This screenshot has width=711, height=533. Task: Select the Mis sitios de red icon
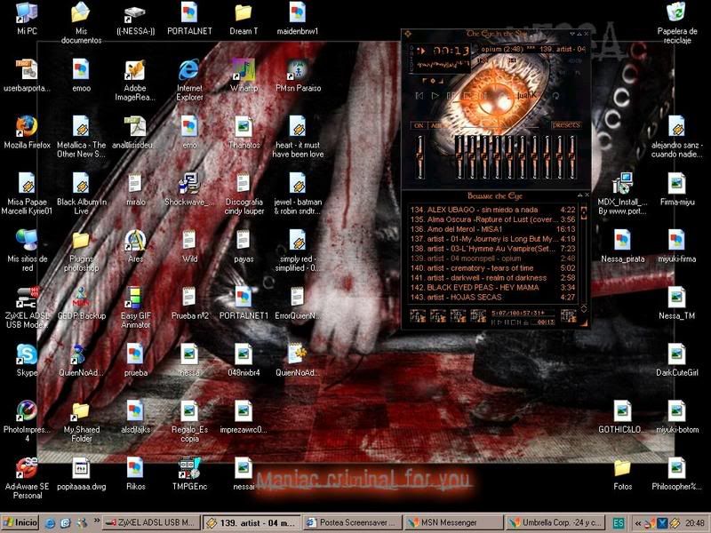tap(27, 251)
